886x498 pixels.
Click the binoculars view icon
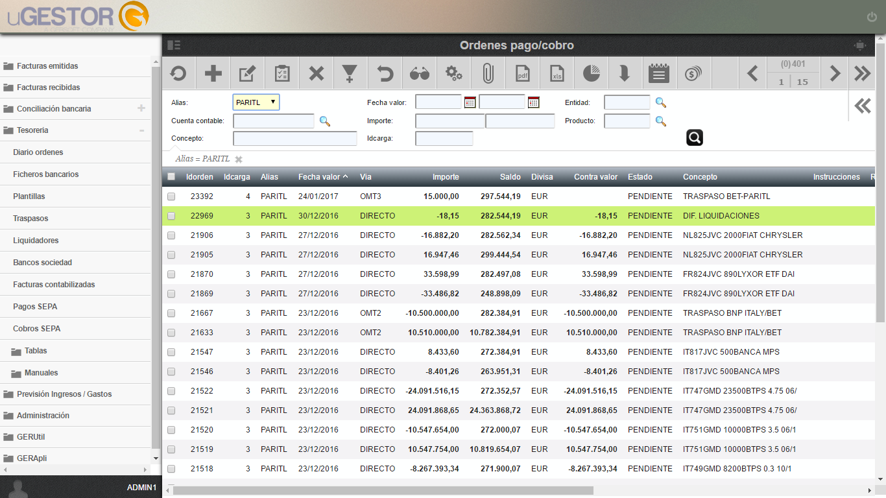click(x=419, y=73)
